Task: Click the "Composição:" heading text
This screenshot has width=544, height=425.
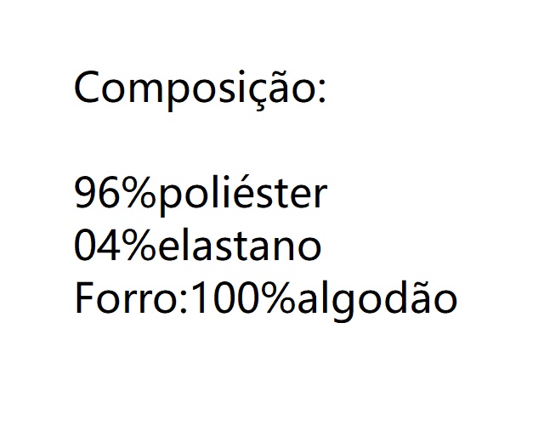Action: point(200,88)
